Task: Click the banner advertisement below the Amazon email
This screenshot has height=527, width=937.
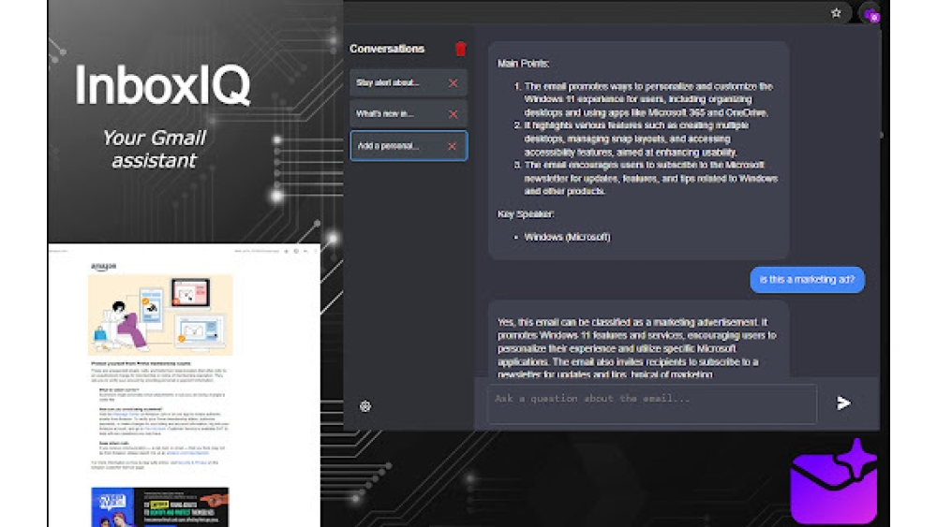Action: 159,506
